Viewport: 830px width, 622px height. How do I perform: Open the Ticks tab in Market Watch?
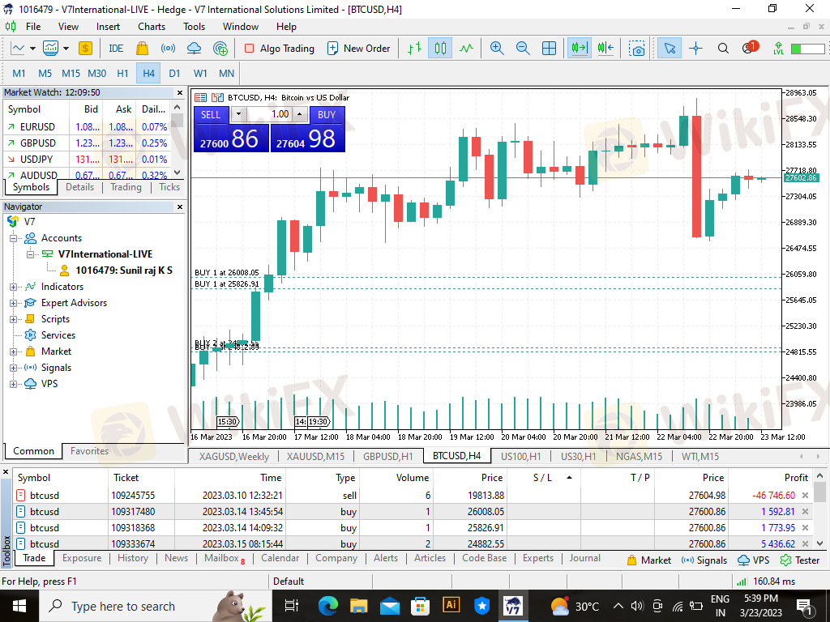(x=169, y=187)
